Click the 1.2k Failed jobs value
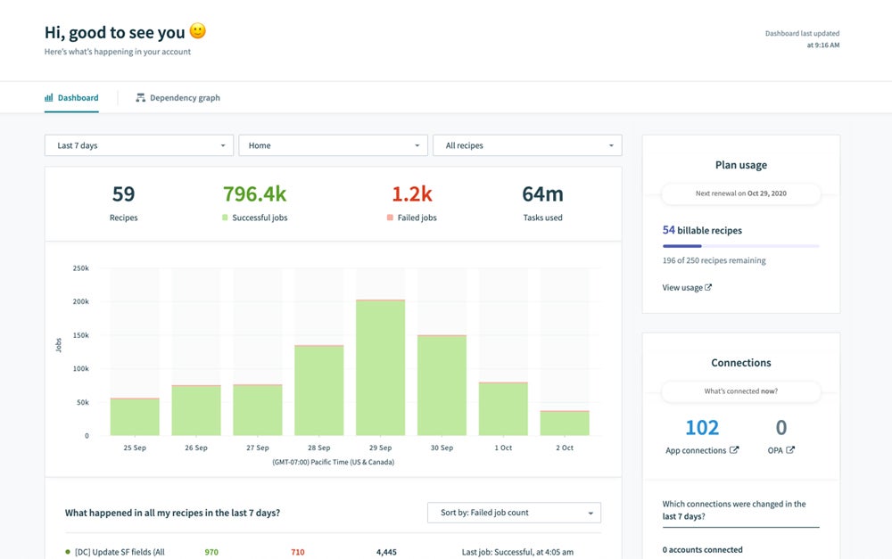 click(x=412, y=194)
